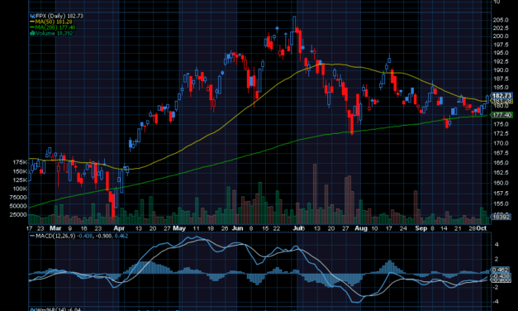Select the 202.5 price axis label
This screenshot has height=311, width=518.
tap(501, 28)
